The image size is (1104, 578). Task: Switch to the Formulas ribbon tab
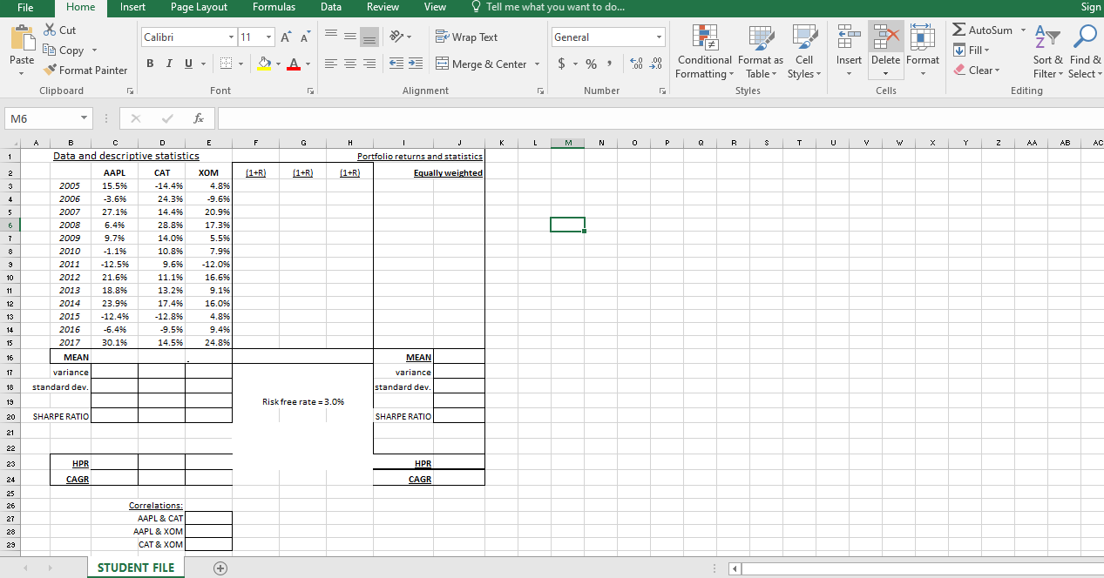coord(274,7)
